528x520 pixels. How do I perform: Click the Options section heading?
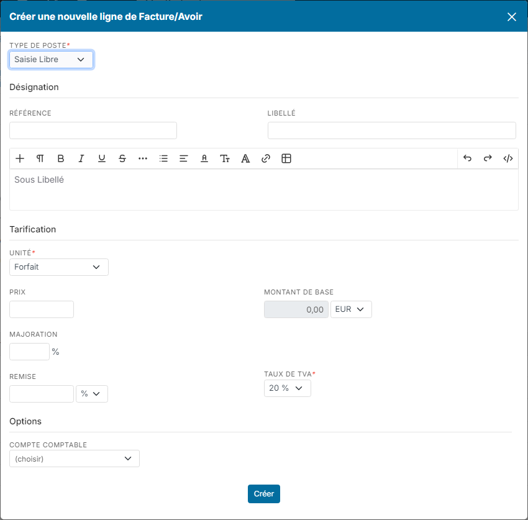[25, 421]
